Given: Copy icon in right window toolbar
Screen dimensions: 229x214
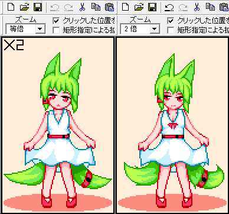Looking at the screenshot, I should 210,7.
